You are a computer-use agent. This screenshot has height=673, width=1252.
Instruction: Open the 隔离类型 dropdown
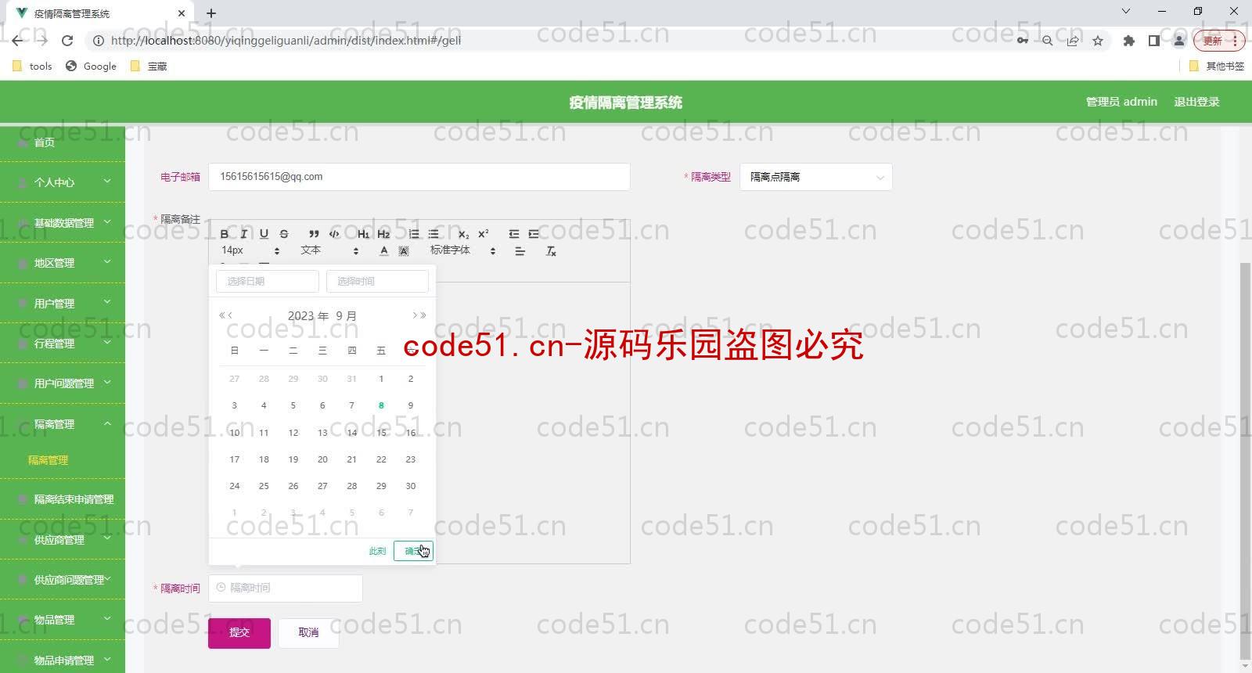tap(815, 177)
